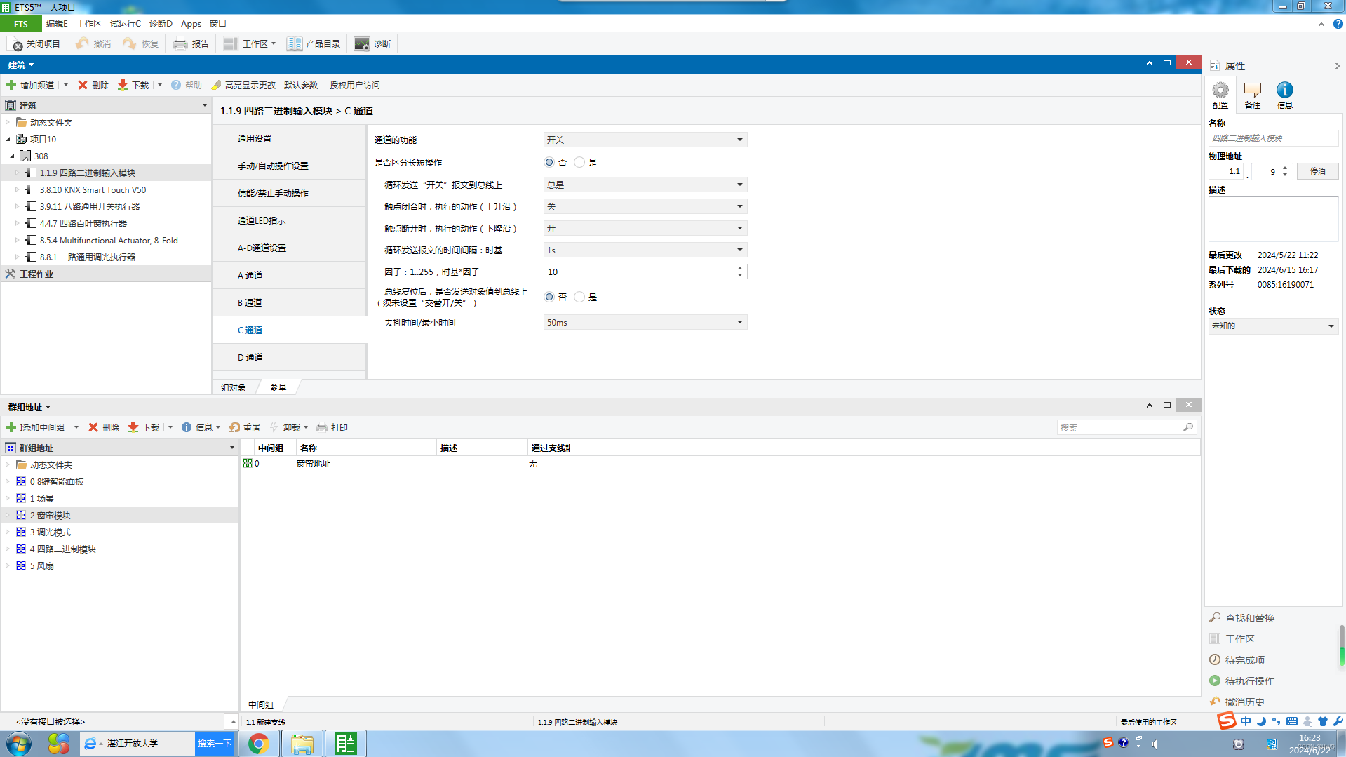Image resolution: width=1346 pixels, height=757 pixels.
Task: Select 是 for 总线复位后 send value
Action: (579, 297)
